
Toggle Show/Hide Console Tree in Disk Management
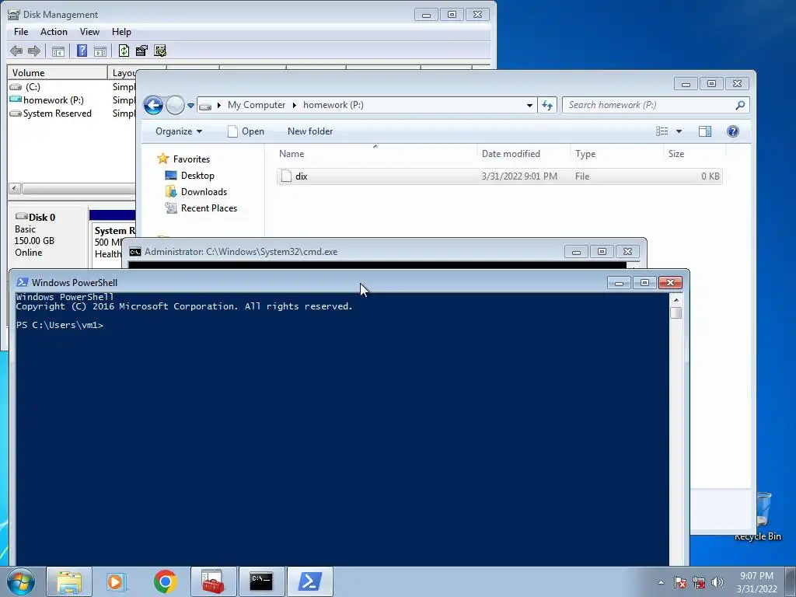58,51
